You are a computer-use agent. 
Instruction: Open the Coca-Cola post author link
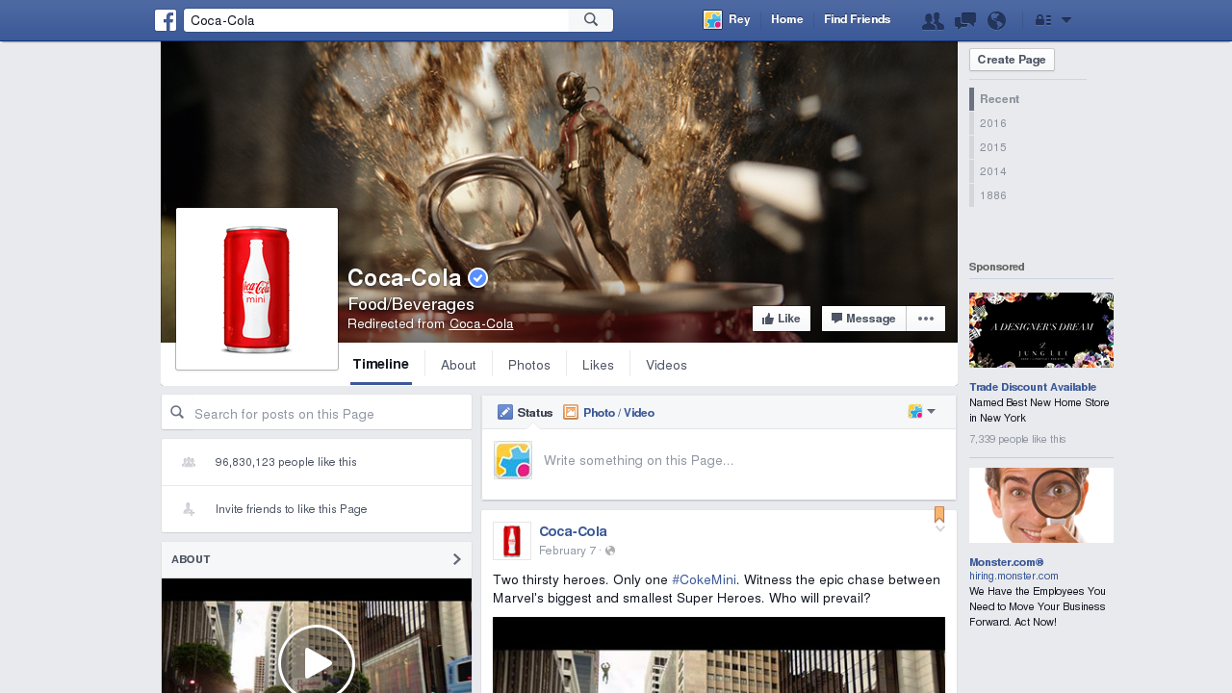coord(573,531)
